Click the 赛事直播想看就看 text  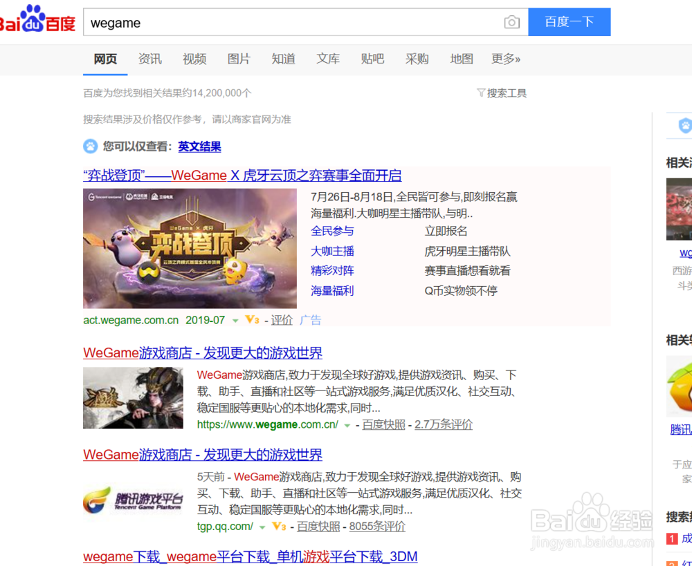pyautogui.click(x=467, y=271)
